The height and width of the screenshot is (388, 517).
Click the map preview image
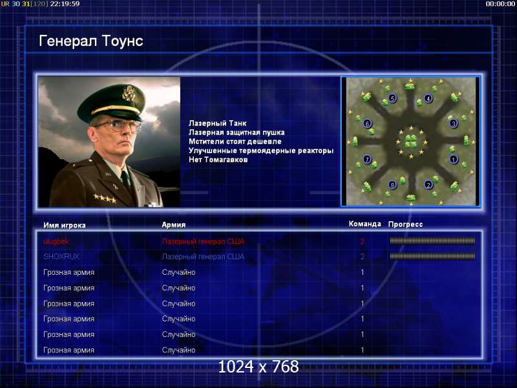pyautogui.click(x=410, y=142)
